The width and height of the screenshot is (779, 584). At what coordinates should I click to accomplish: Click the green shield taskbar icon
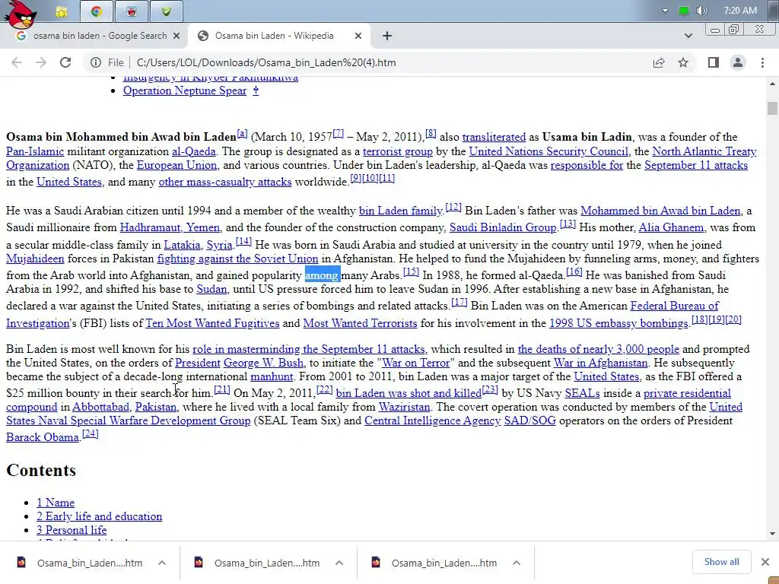[x=167, y=11]
